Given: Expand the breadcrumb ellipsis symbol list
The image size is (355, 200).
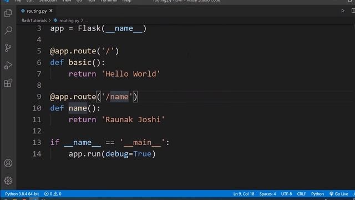Looking at the screenshot, I should point(86,21).
